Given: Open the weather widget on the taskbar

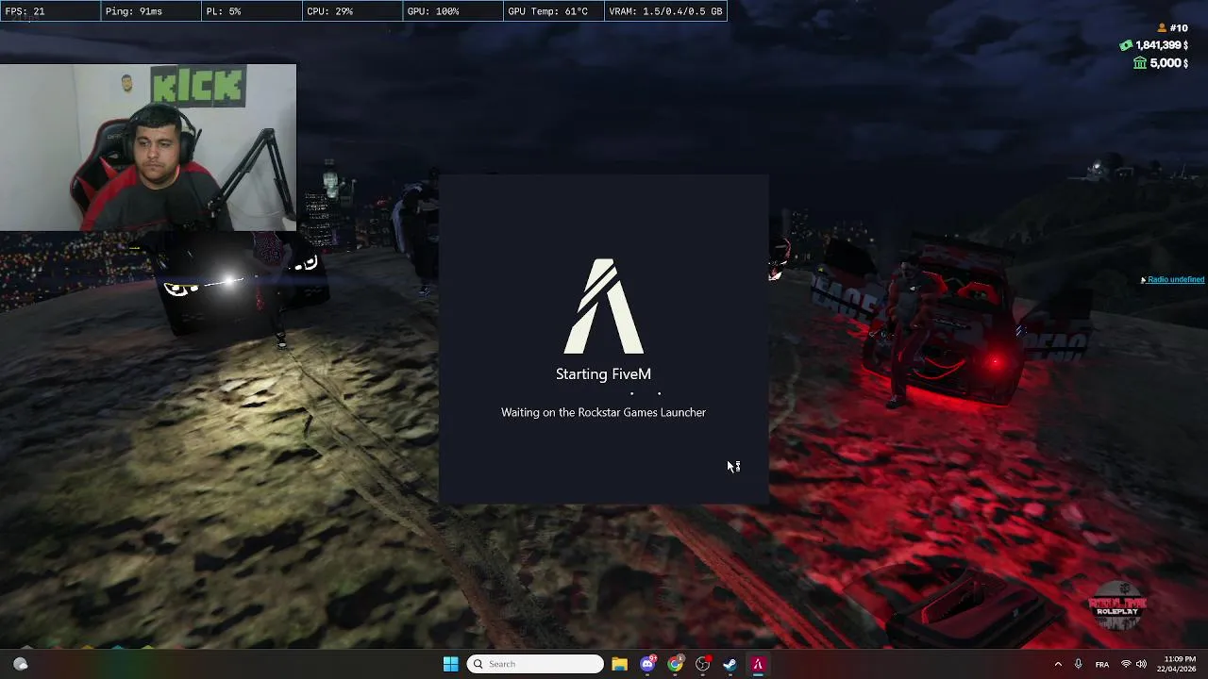Looking at the screenshot, I should coord(20,664).
